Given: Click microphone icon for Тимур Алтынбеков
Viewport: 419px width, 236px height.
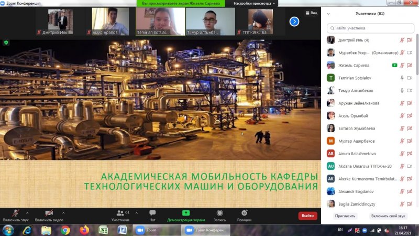Looking at the screenshot, I should coord(402,90).
